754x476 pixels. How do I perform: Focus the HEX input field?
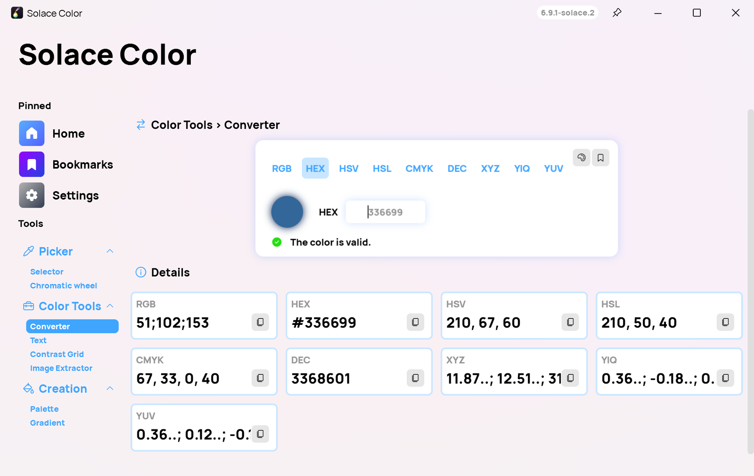click(x=385, y=212)
